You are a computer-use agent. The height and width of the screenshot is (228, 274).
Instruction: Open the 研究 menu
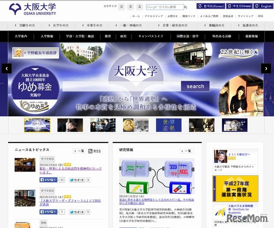click(123, 36)
